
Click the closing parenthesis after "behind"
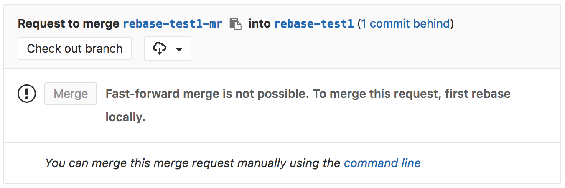(x=452, y=24)
